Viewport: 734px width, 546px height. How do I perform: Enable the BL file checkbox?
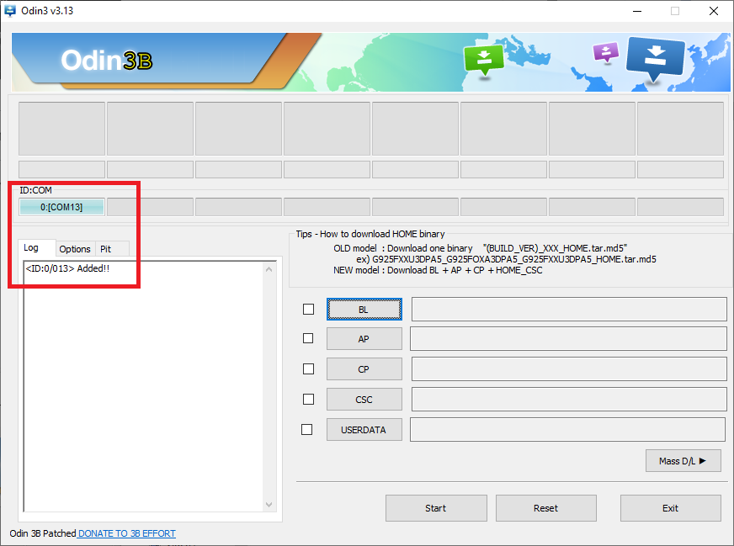coord(308,310)
